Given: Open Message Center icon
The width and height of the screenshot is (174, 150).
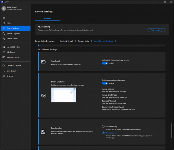Looking at the screenshot, I should point(3,57).
